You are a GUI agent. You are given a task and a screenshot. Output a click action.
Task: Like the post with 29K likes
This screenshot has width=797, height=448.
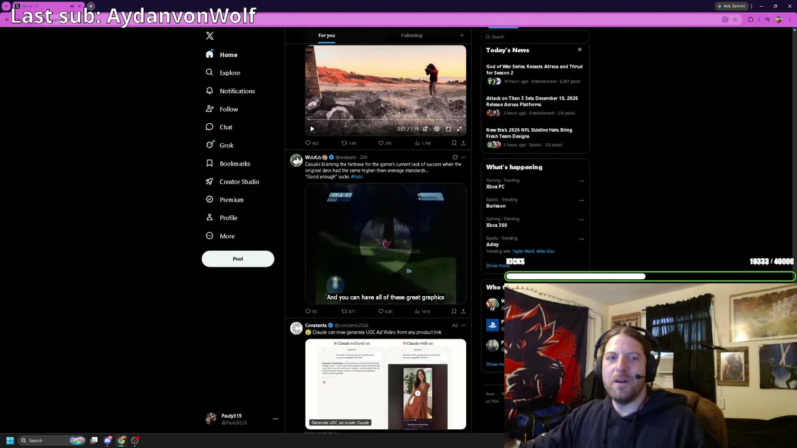[385, 143]
